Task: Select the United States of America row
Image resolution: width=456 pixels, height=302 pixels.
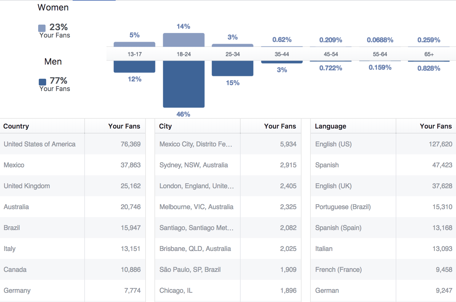Action: tap(73, 144)
